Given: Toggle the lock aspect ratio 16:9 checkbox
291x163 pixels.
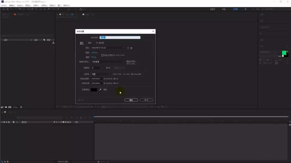Looking at the screenshot, I should (102, 55).
